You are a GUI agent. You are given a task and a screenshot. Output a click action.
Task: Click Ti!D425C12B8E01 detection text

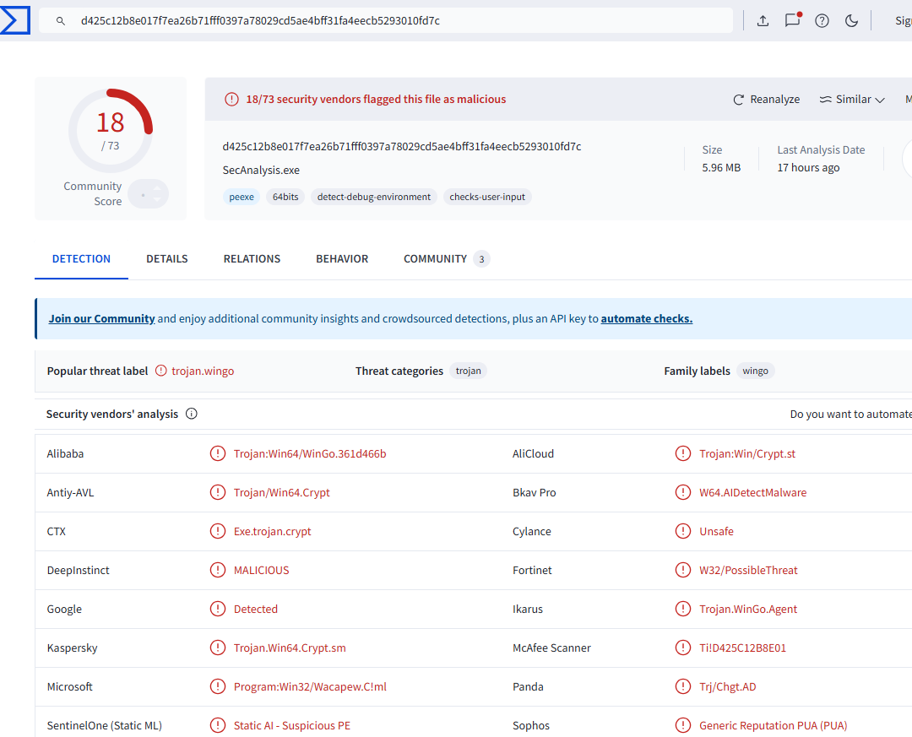743,648
